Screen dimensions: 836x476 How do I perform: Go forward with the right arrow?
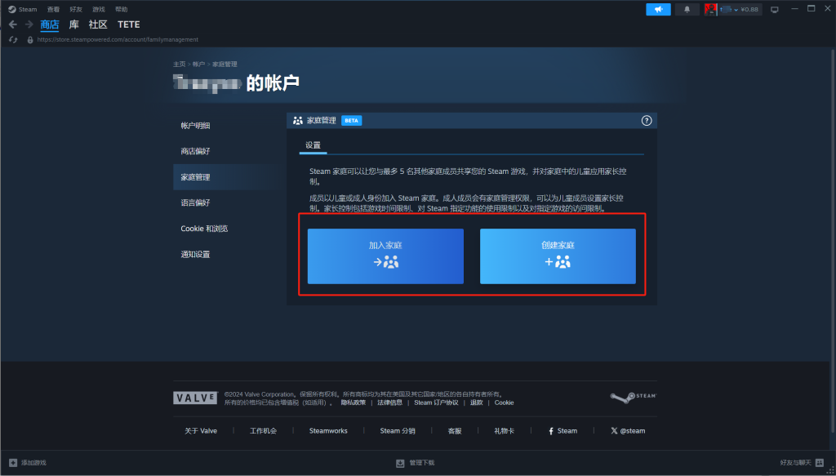pyautogui.click(x=29, y=24)
